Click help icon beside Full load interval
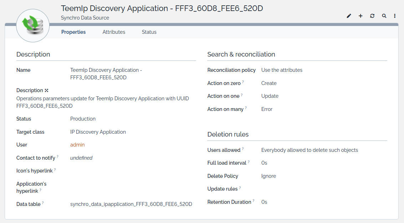Screen dimensions: 404x223 pos(249,161)
